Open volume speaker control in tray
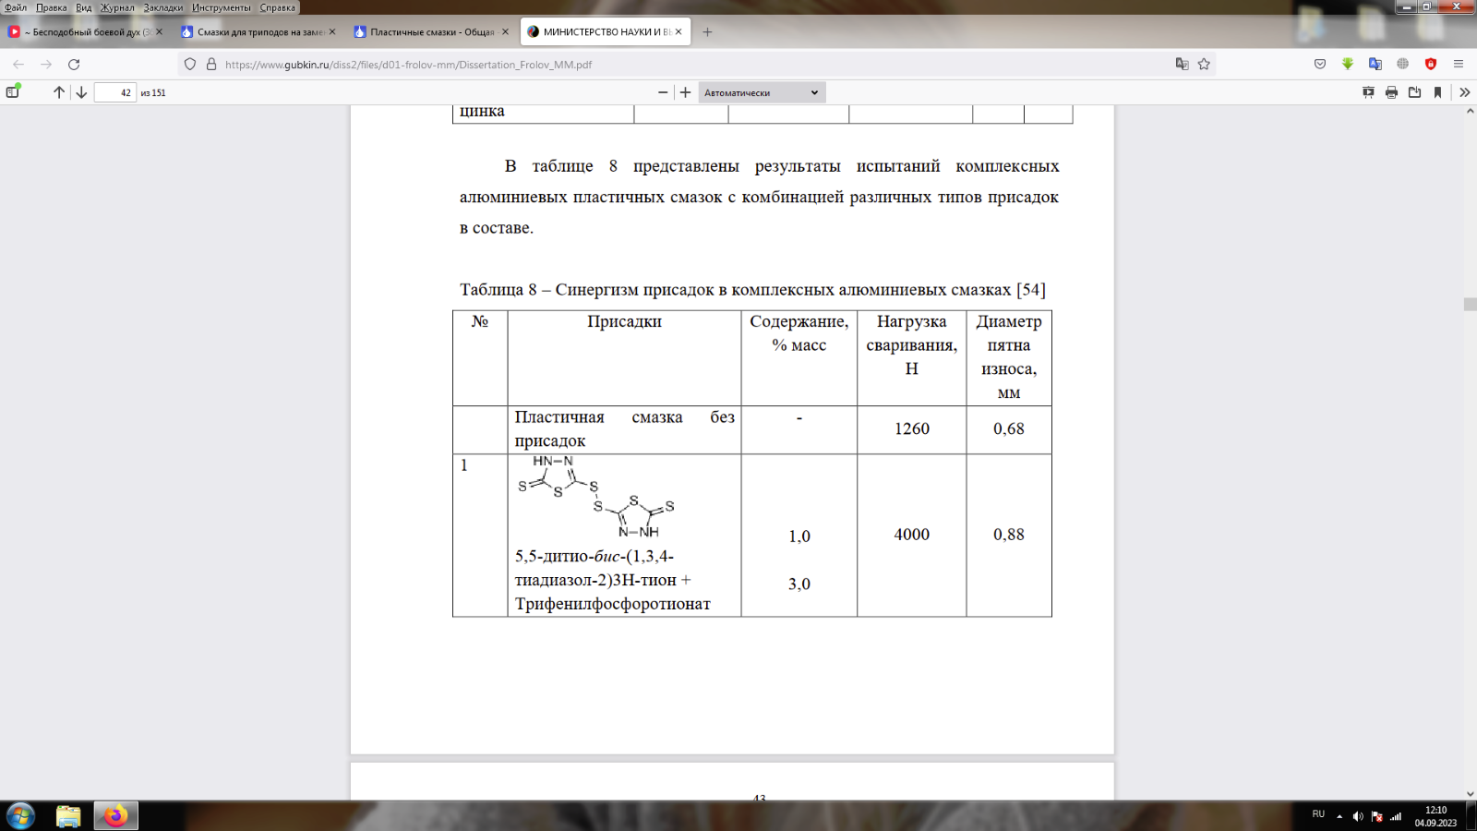This screenshot has height=831, width=1477. (x=1358, y=816)
